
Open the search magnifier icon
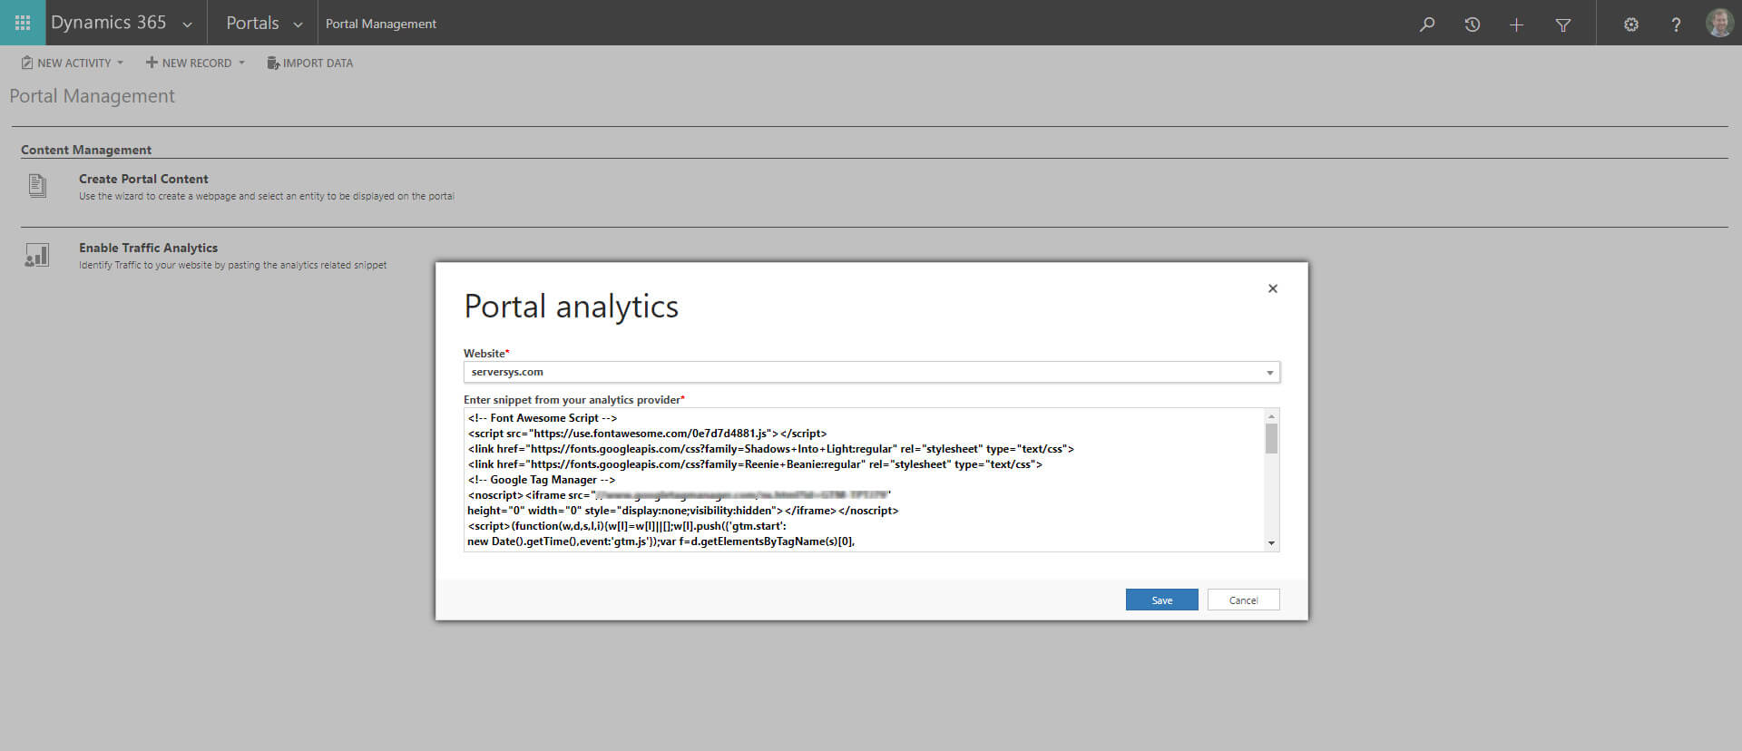click(1427, 24)
